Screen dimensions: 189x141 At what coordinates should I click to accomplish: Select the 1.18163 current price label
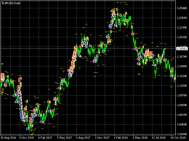182,49
